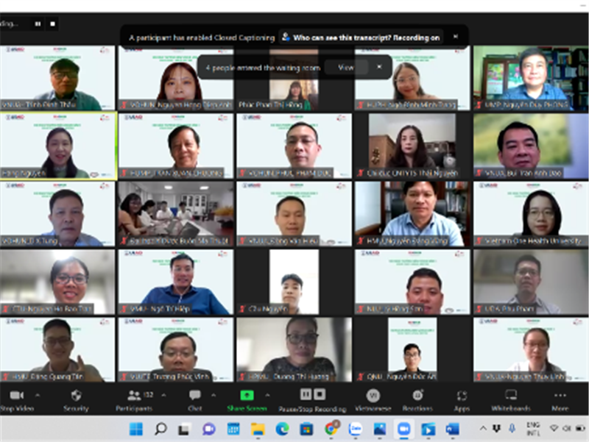Click 'Who can see this transcript?' link
589x442 pixels.
pyautogui.click(x=360, y=37)
